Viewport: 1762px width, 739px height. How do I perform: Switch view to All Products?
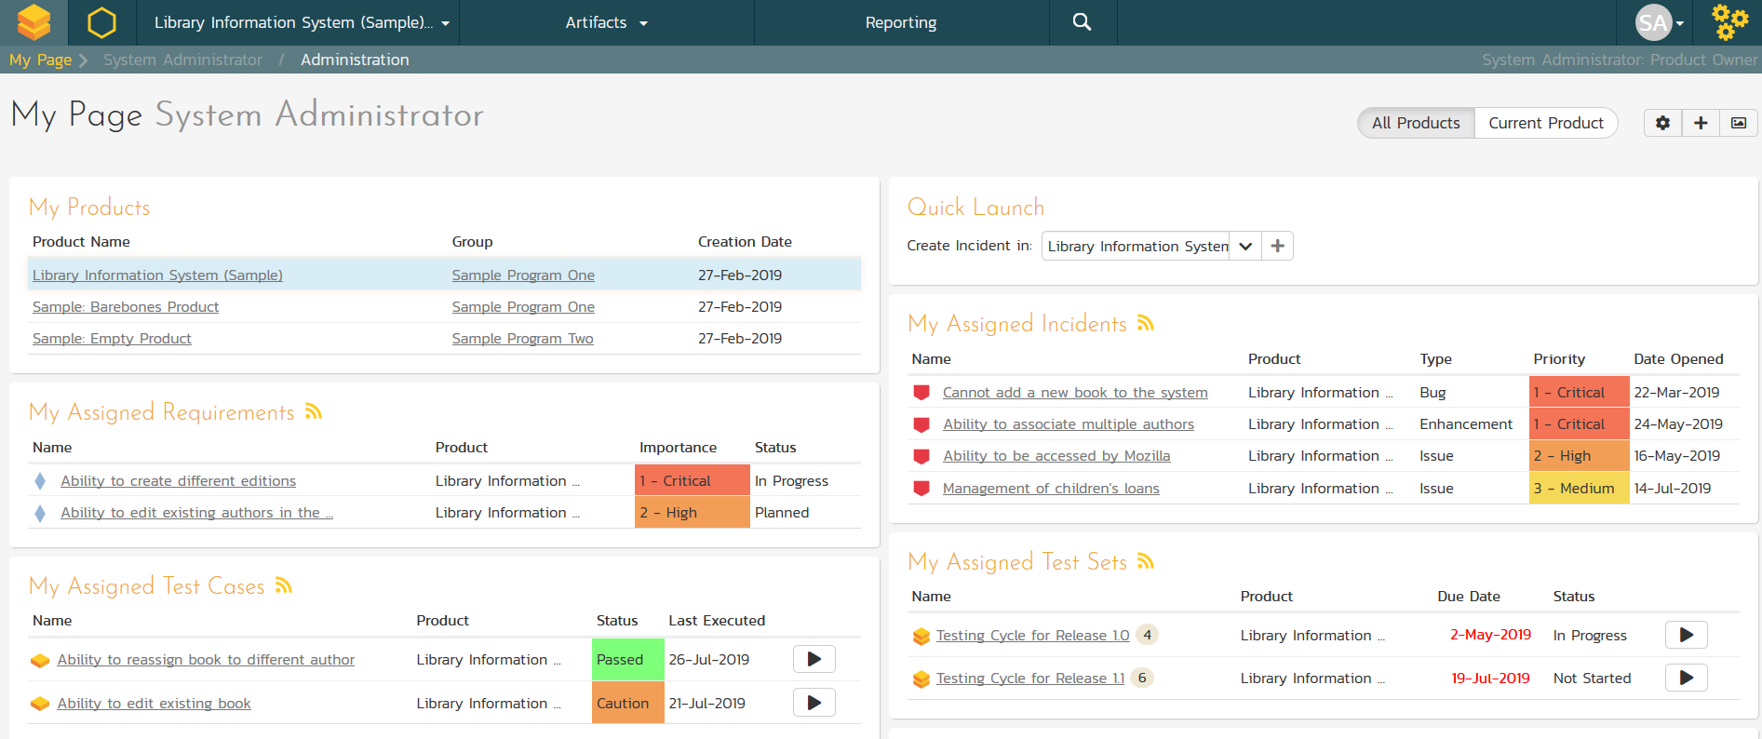tap(1415, 123)
